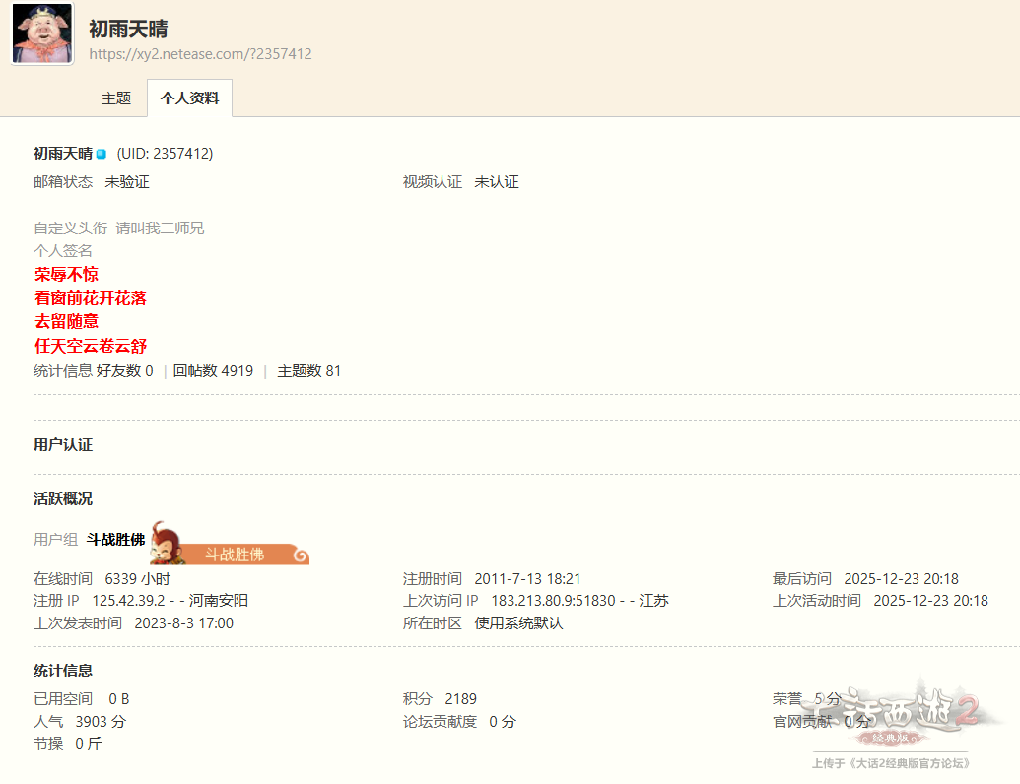Click the custom title 请叫我二师兄
Image resolution: width=1020 pixels, height=784 pixels.
160,228
